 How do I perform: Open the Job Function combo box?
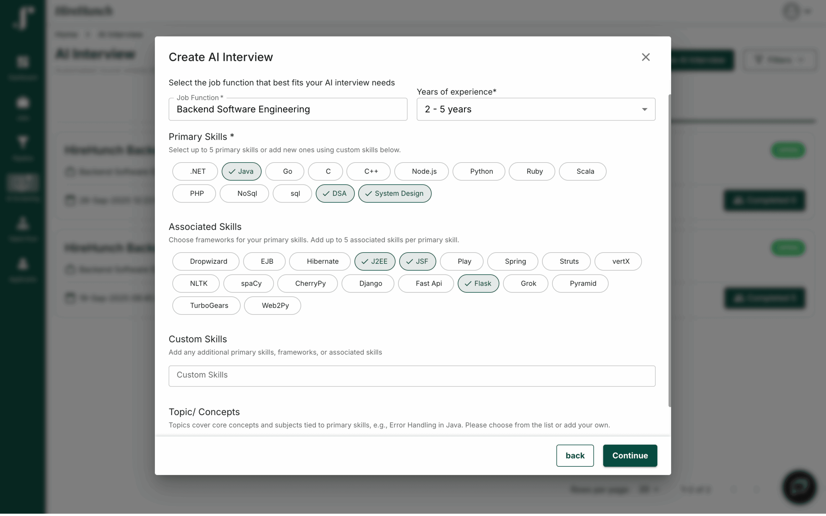[288, 109]
